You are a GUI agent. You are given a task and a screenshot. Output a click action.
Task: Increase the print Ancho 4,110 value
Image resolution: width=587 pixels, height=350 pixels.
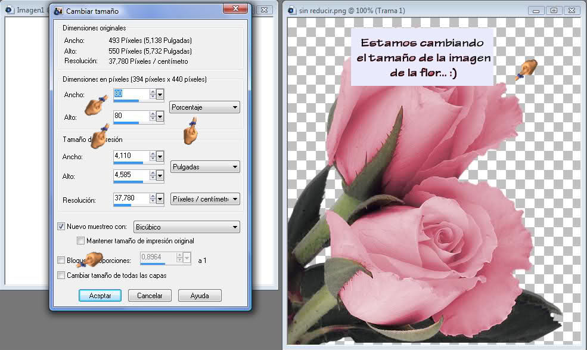[x=153, y=154]
